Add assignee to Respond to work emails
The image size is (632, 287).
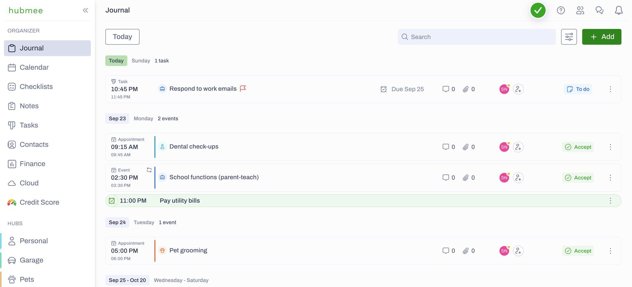click(x=518, y=89)
